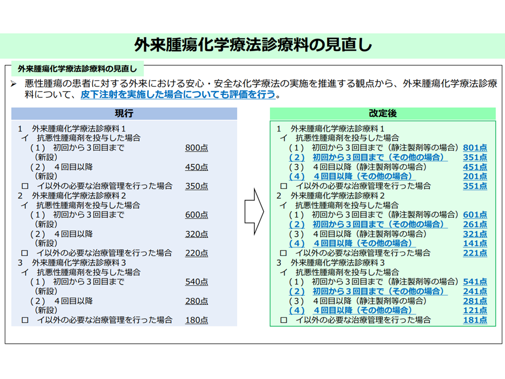Click the 141点 link in the revised table

tap(475, 243)
